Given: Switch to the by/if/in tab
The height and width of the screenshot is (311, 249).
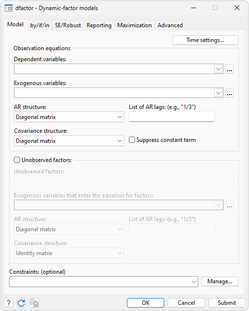Looking at the screenshot, I should coord(40,25).
